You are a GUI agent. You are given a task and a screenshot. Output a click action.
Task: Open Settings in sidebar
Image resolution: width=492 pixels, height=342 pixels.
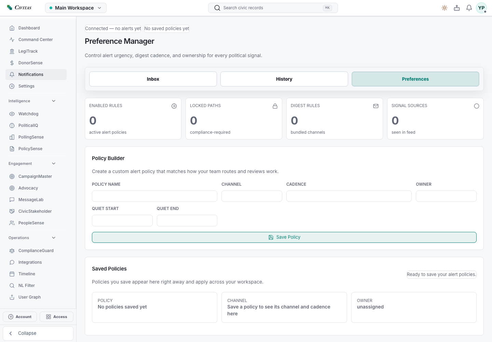[x=36, y=86]
